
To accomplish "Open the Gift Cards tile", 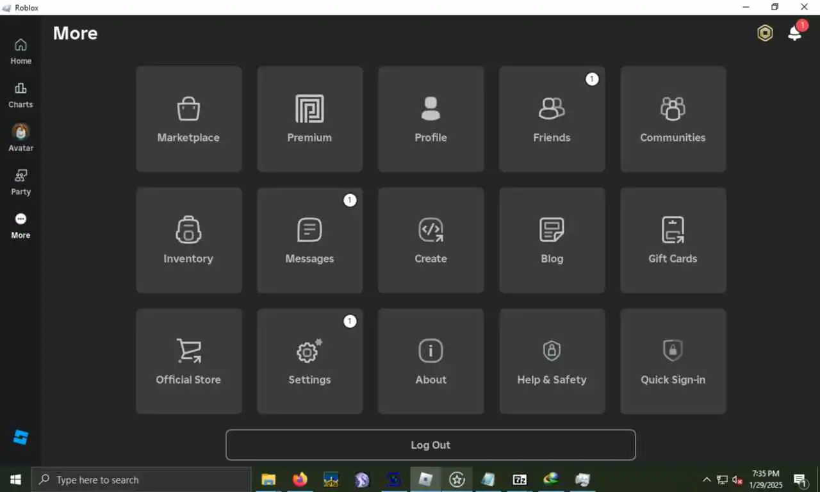I will point(673,240).
